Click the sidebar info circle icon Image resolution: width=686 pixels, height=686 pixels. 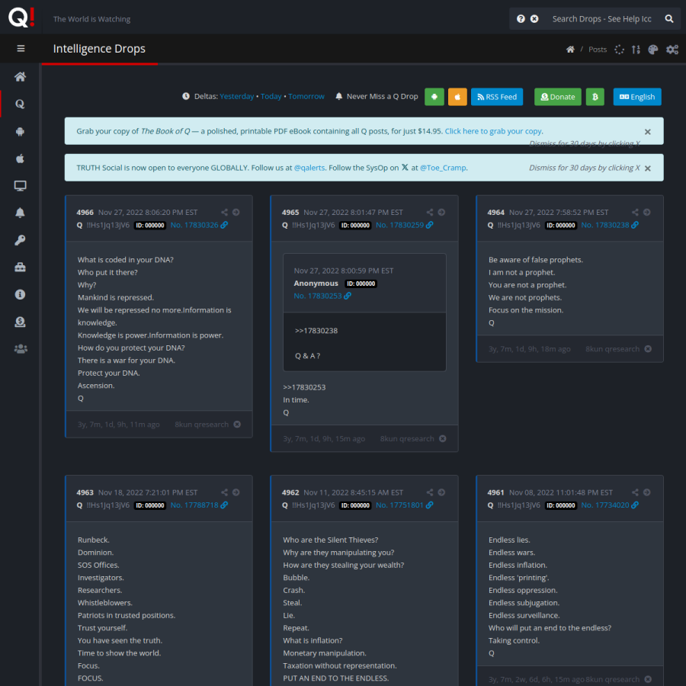20,294
